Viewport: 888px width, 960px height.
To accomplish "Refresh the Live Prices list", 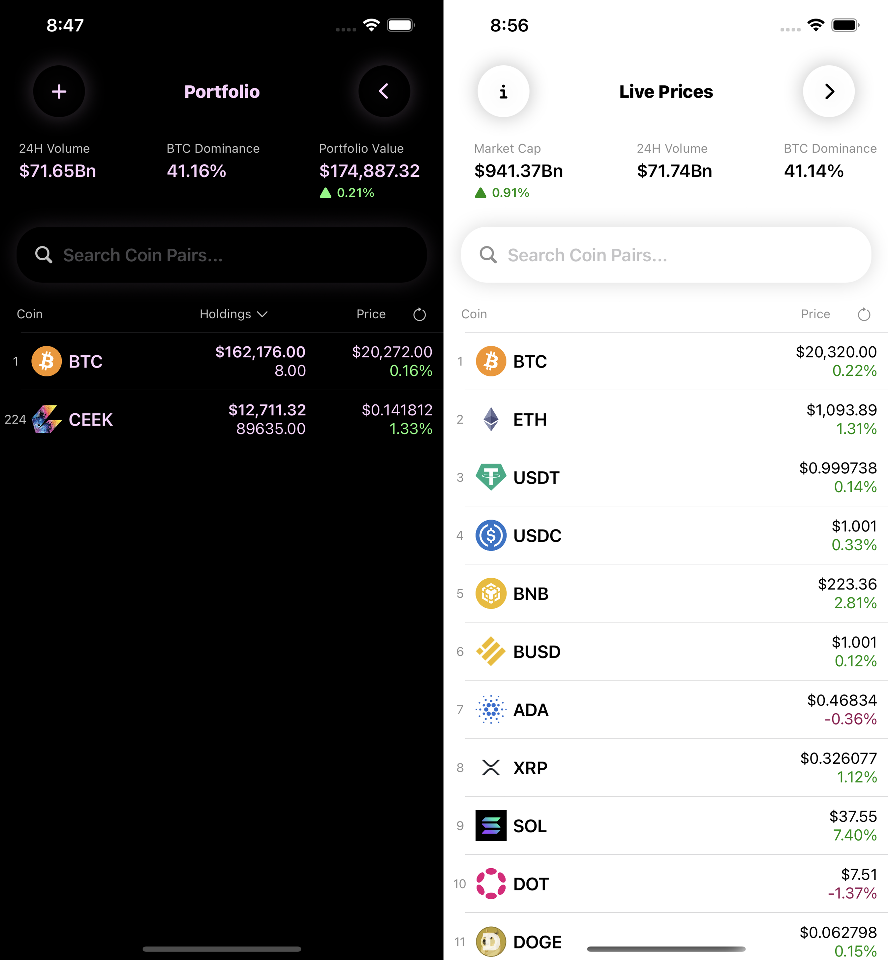I will [x=864, y=314].
